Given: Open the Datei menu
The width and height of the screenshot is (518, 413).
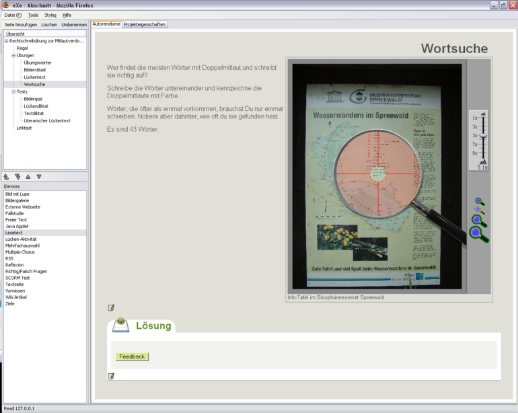Looking at the screenshot, I should tap(13, 15).
